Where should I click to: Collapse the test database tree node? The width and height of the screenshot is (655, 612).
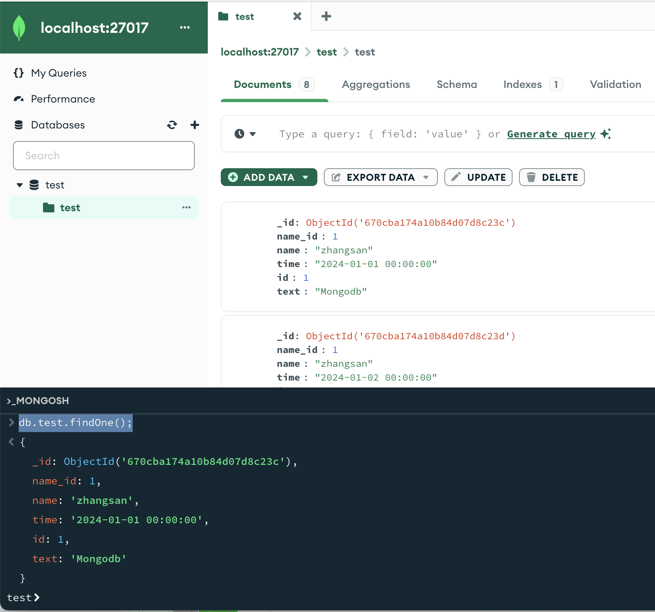(19, 185)
